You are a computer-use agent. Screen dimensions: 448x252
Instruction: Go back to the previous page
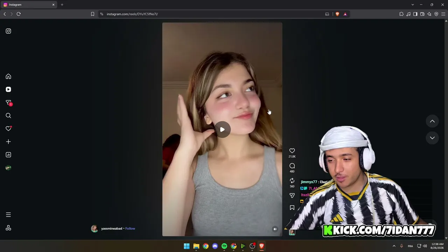(5, 14)
